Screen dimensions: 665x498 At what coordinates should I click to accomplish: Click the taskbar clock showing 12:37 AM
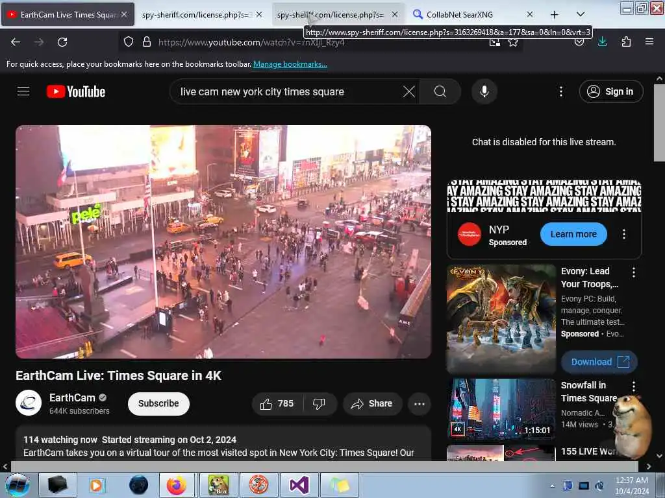[x=632, y=486]
